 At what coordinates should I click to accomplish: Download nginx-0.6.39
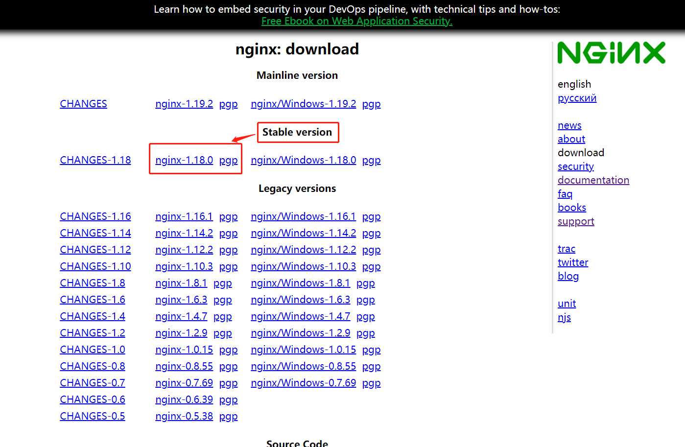point(184,400)
